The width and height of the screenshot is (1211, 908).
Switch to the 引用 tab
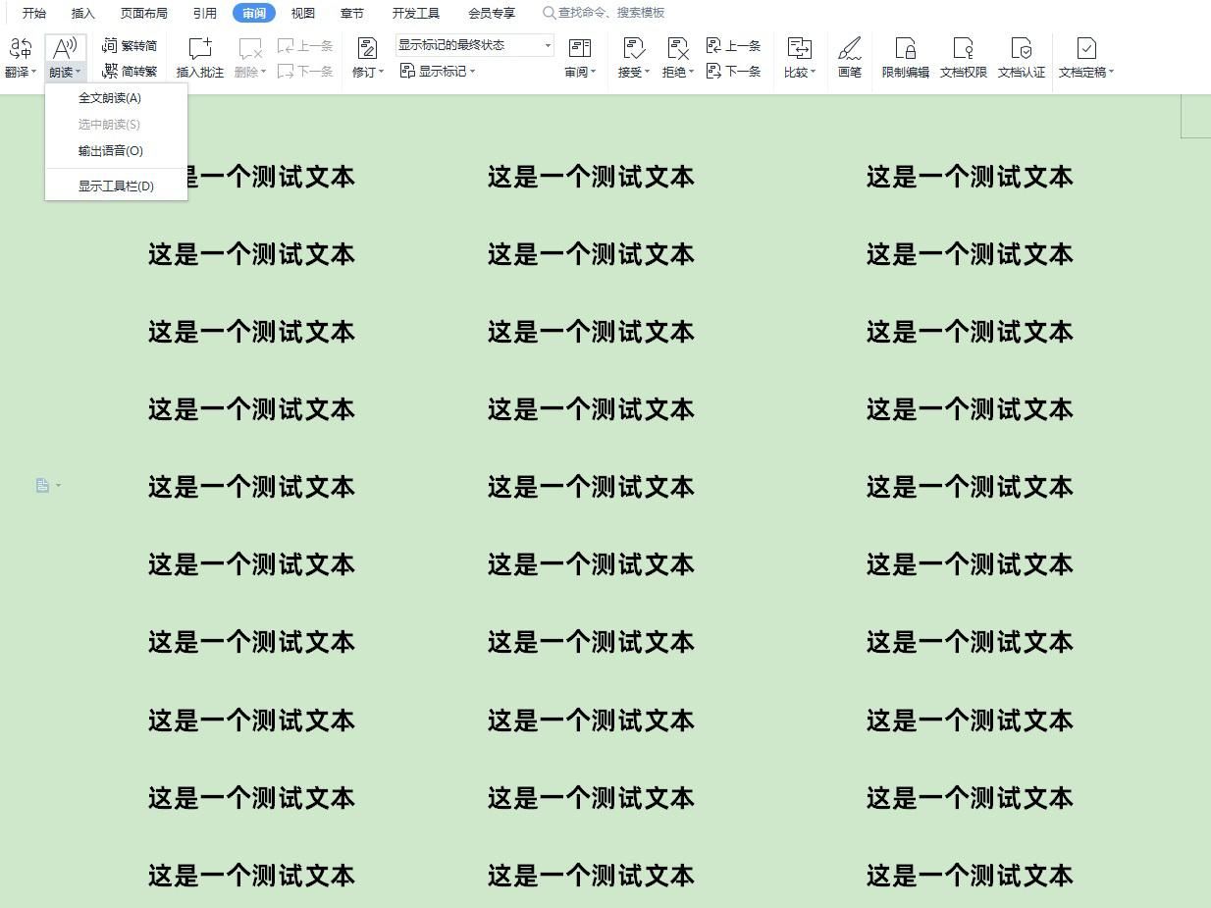(x=205, y=14)
